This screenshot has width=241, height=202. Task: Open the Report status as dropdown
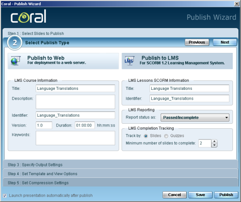pos(195,118)
